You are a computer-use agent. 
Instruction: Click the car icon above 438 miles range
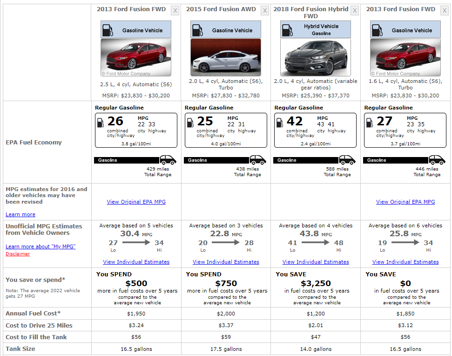point(258,160)
